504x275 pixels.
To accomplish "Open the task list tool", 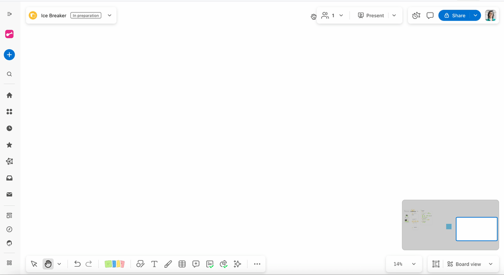I will (210, 264).
